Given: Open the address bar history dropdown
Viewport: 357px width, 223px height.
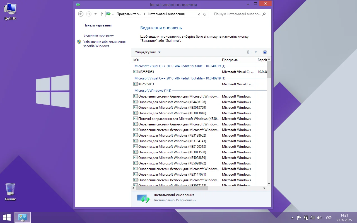Looking at the screenshot, I should point(199,14).
